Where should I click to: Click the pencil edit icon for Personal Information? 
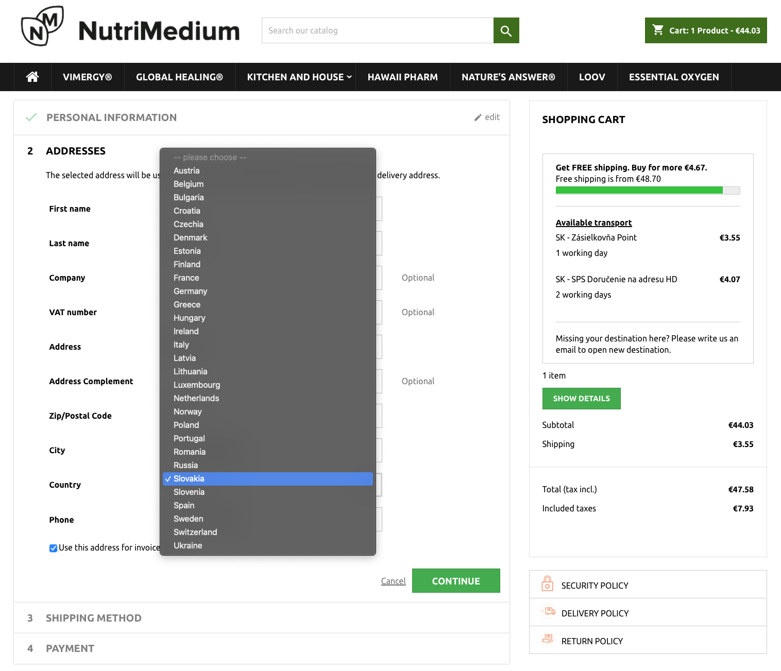478,117
